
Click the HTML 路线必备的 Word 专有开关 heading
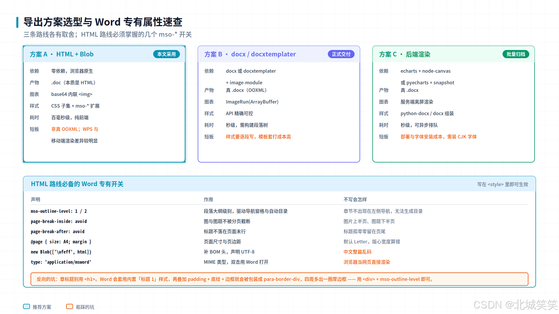point(77,184)
